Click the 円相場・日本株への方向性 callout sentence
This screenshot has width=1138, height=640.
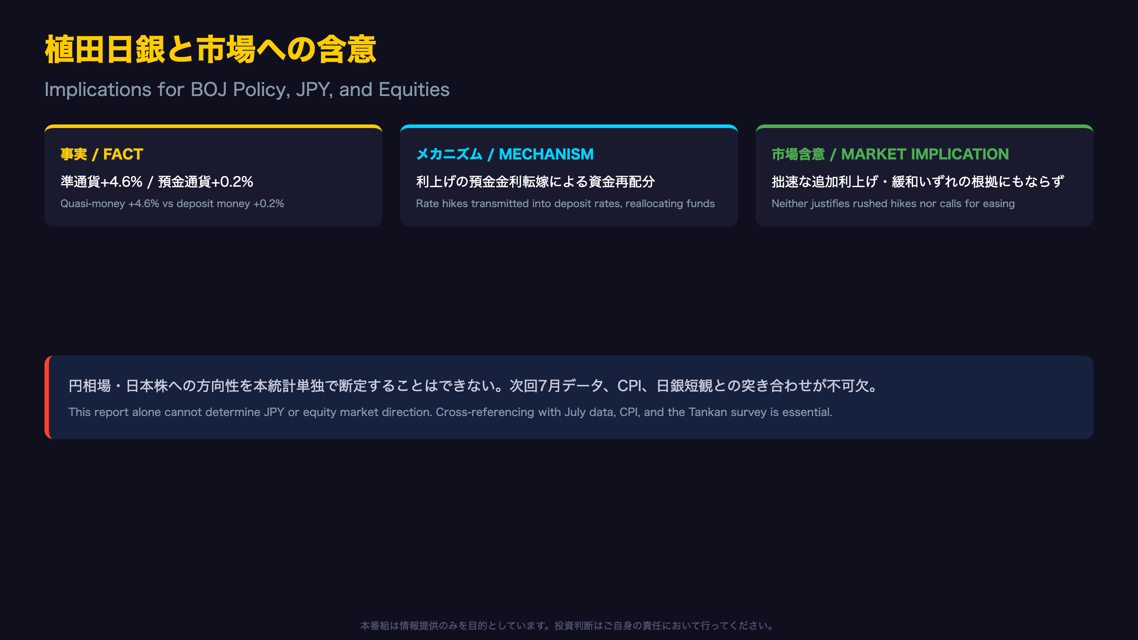coord(473,386)
